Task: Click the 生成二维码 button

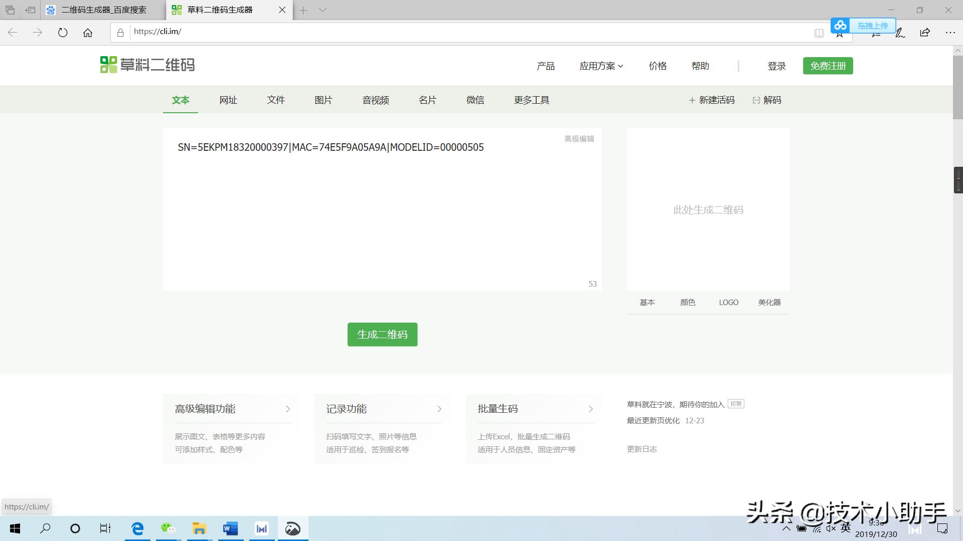Action: click(382, 334)
